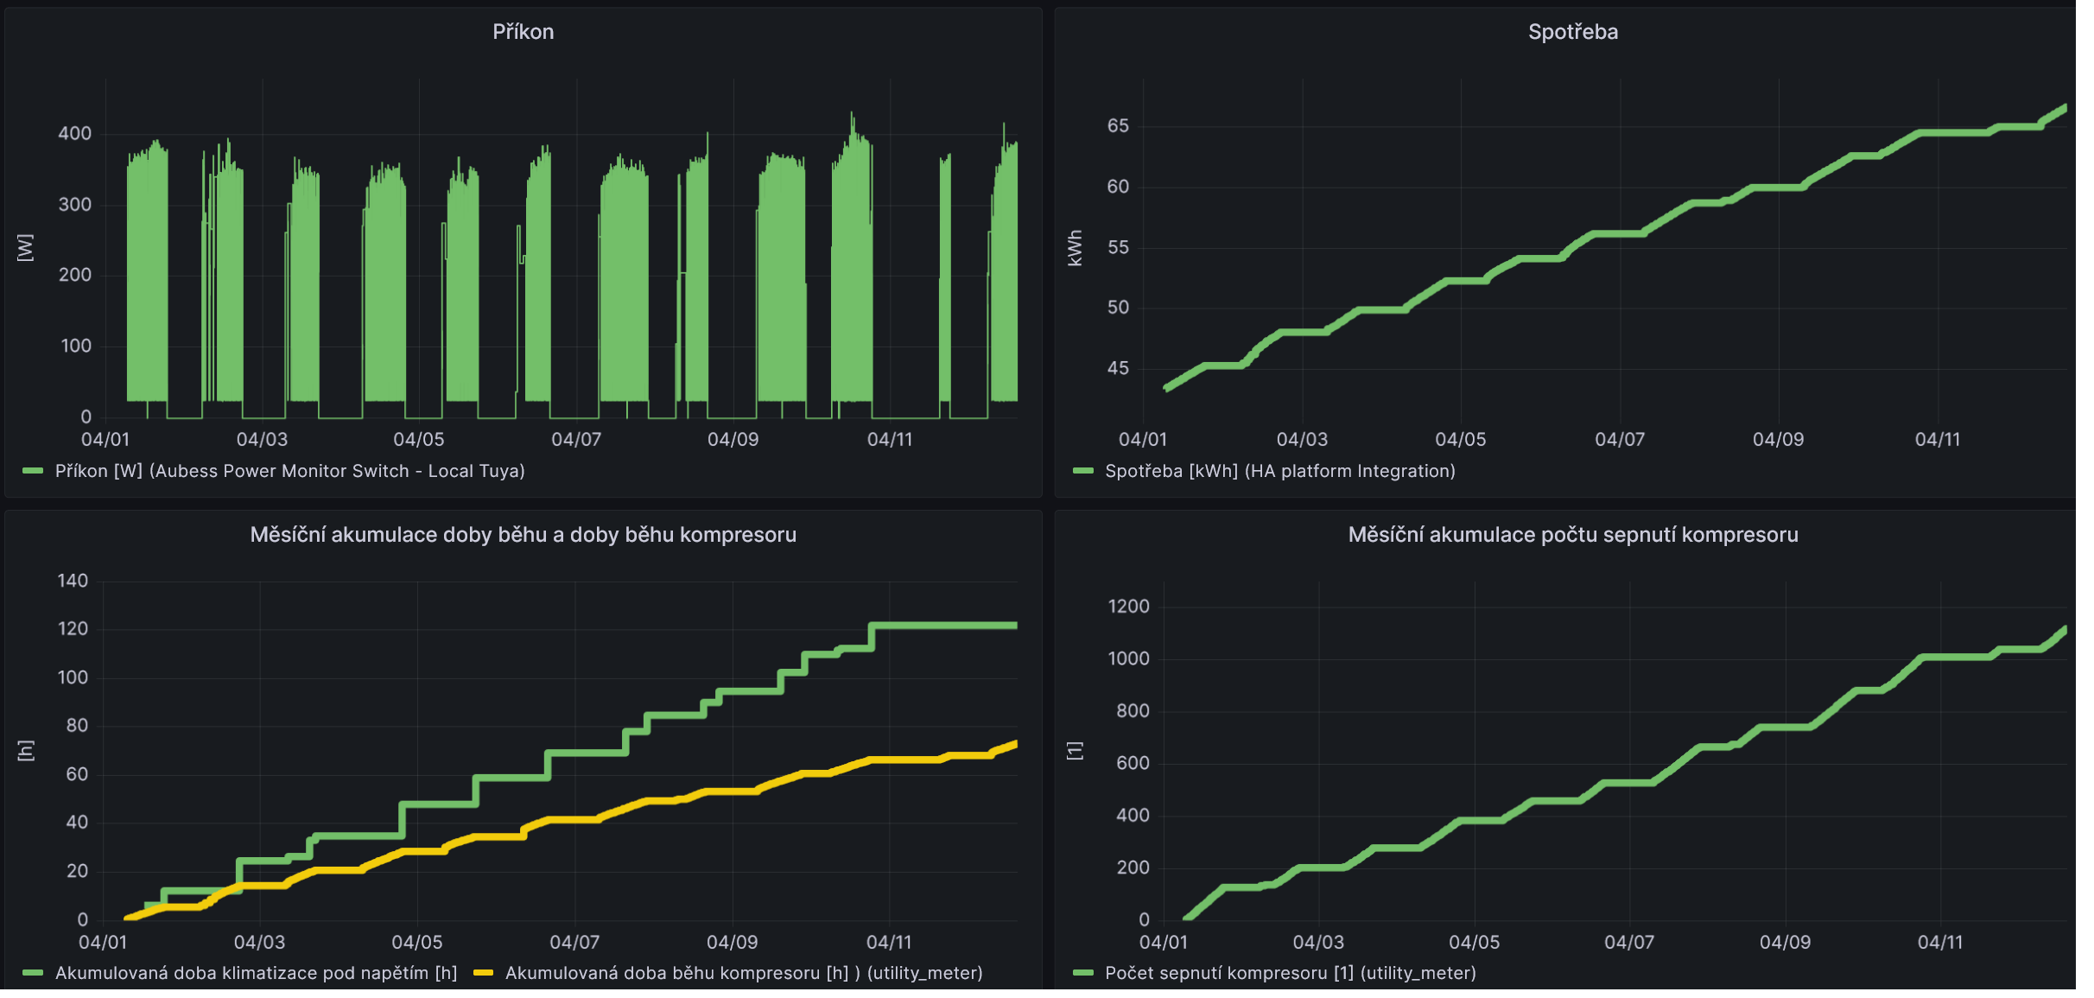Viewport: 2094px width, 998px height.
Task: Toggle the Akumulovaná doba klimatizace pod napětím legend
Action: tap(256, 973)
